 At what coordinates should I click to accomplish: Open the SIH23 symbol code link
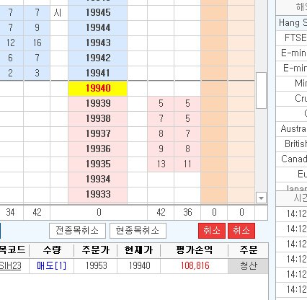10,266
